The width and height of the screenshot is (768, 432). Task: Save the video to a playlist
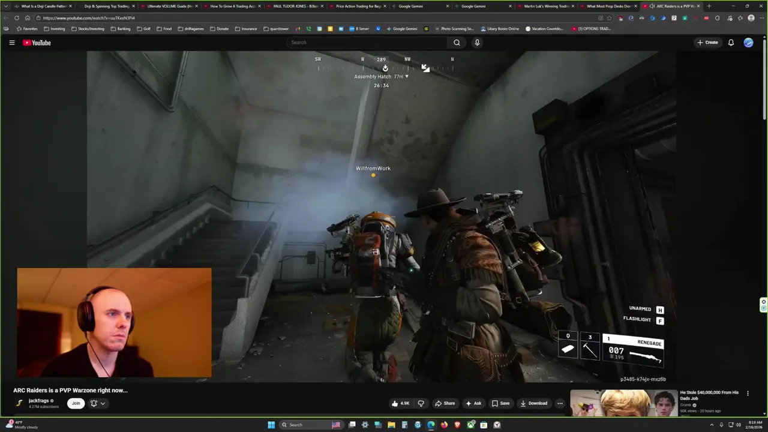pyautogui.click(x=500, y=403)
